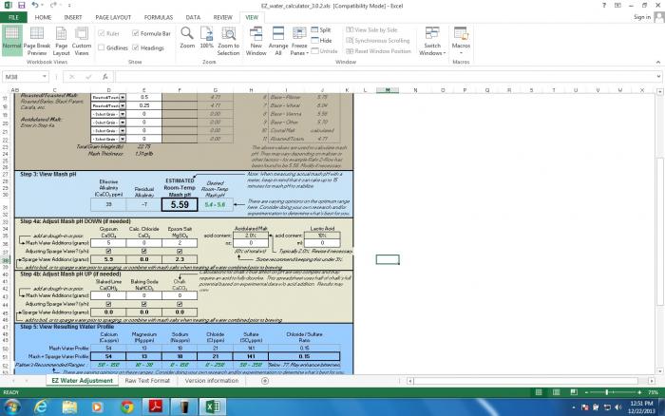Switch to the FORMULAS ribbon tab
This screenshot has width=665, height=416.
click(x=159, y=17)
